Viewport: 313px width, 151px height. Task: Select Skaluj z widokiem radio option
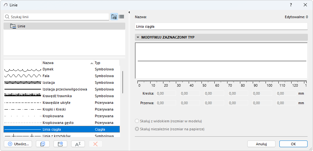coord(137,121)
